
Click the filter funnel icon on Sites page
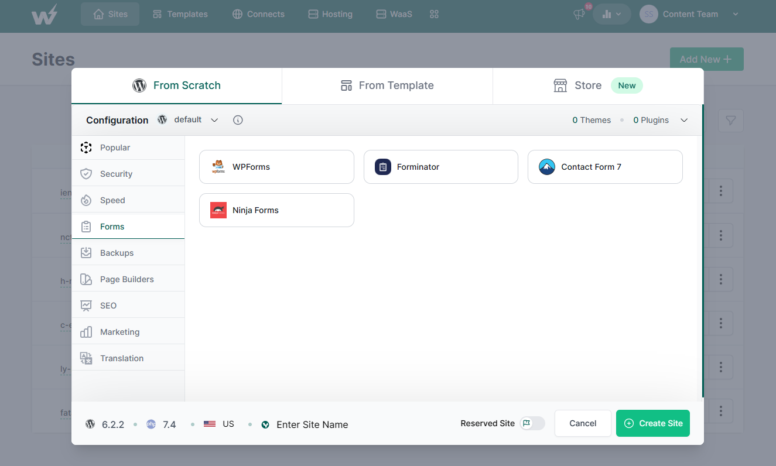pos(731,121)
